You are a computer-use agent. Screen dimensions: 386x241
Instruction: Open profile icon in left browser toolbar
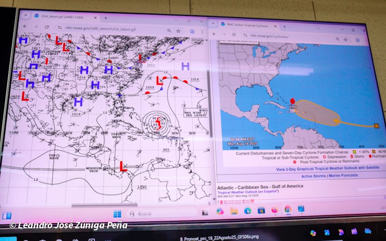(192, 31)
